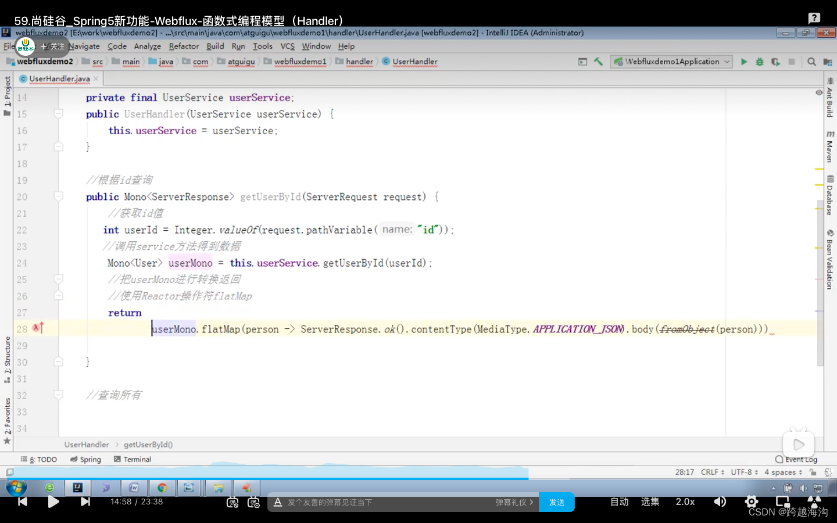Open the Project Structure folder icon
Image resolution: width=837 pixels, height=523 pixels.
[x=828, y=62]
